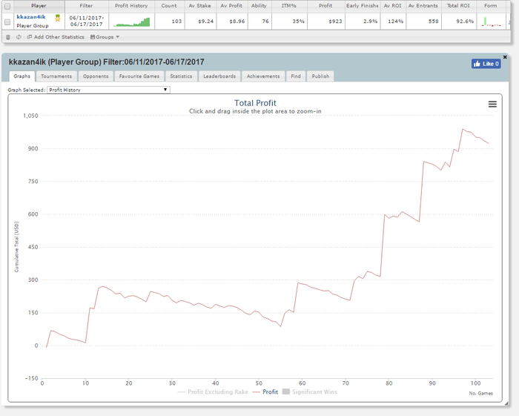Switch to the Tournaments tab
Image resolution: width=519 pixels, height=416 pixels.
click(56, 76)
